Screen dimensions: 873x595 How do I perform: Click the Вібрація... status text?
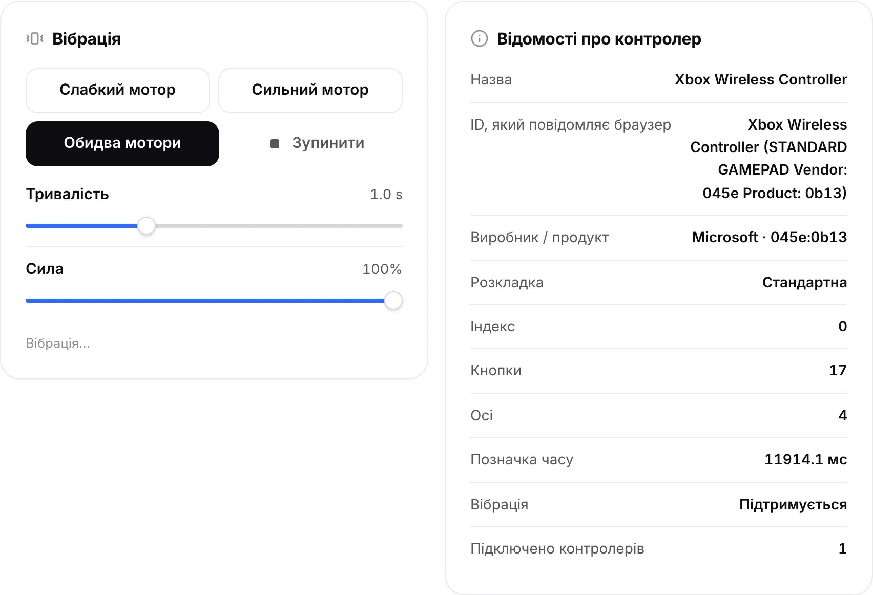click(58, 343)
